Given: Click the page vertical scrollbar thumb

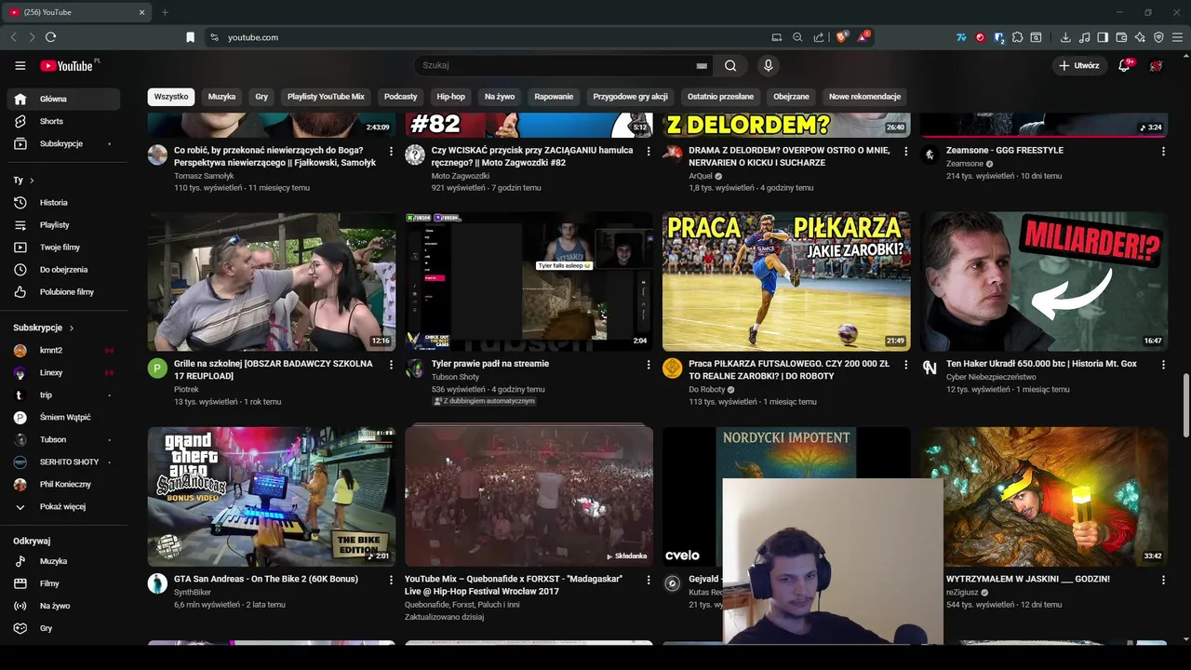Looking at the screenshot, I should [1185, 404].
